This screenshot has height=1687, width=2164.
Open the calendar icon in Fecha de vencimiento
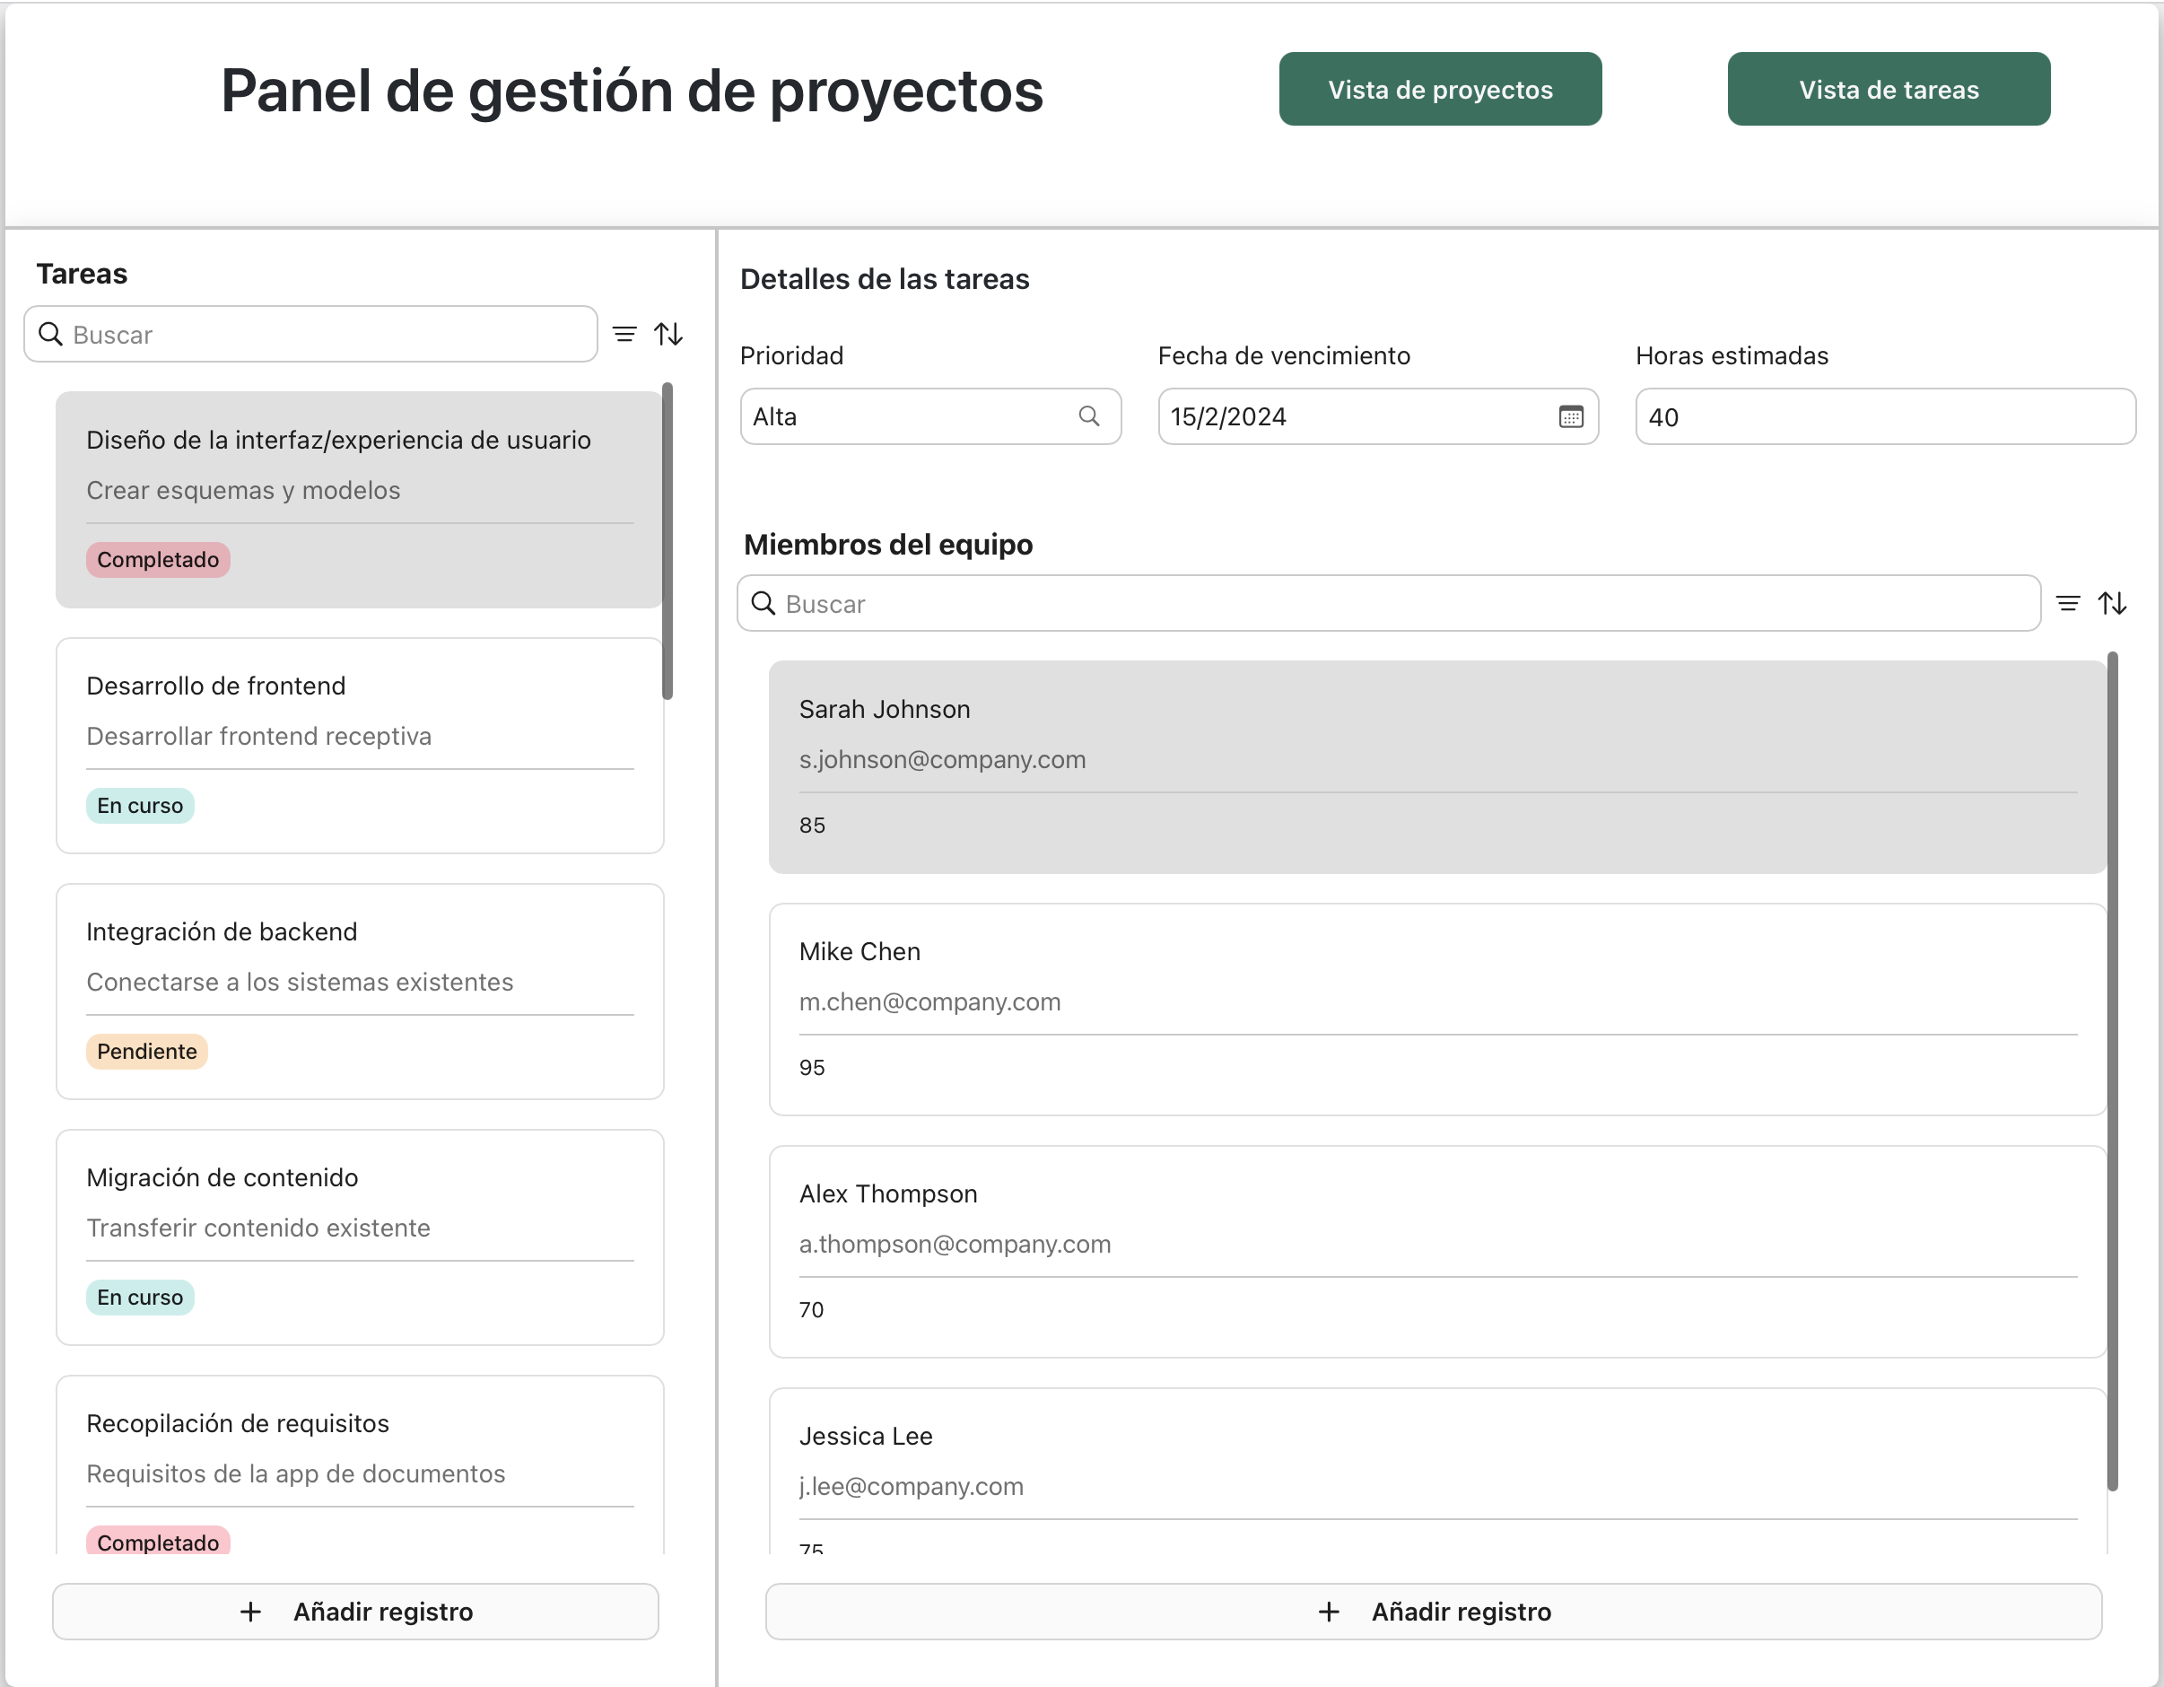pyautogui.click(x=1574, y=416)
